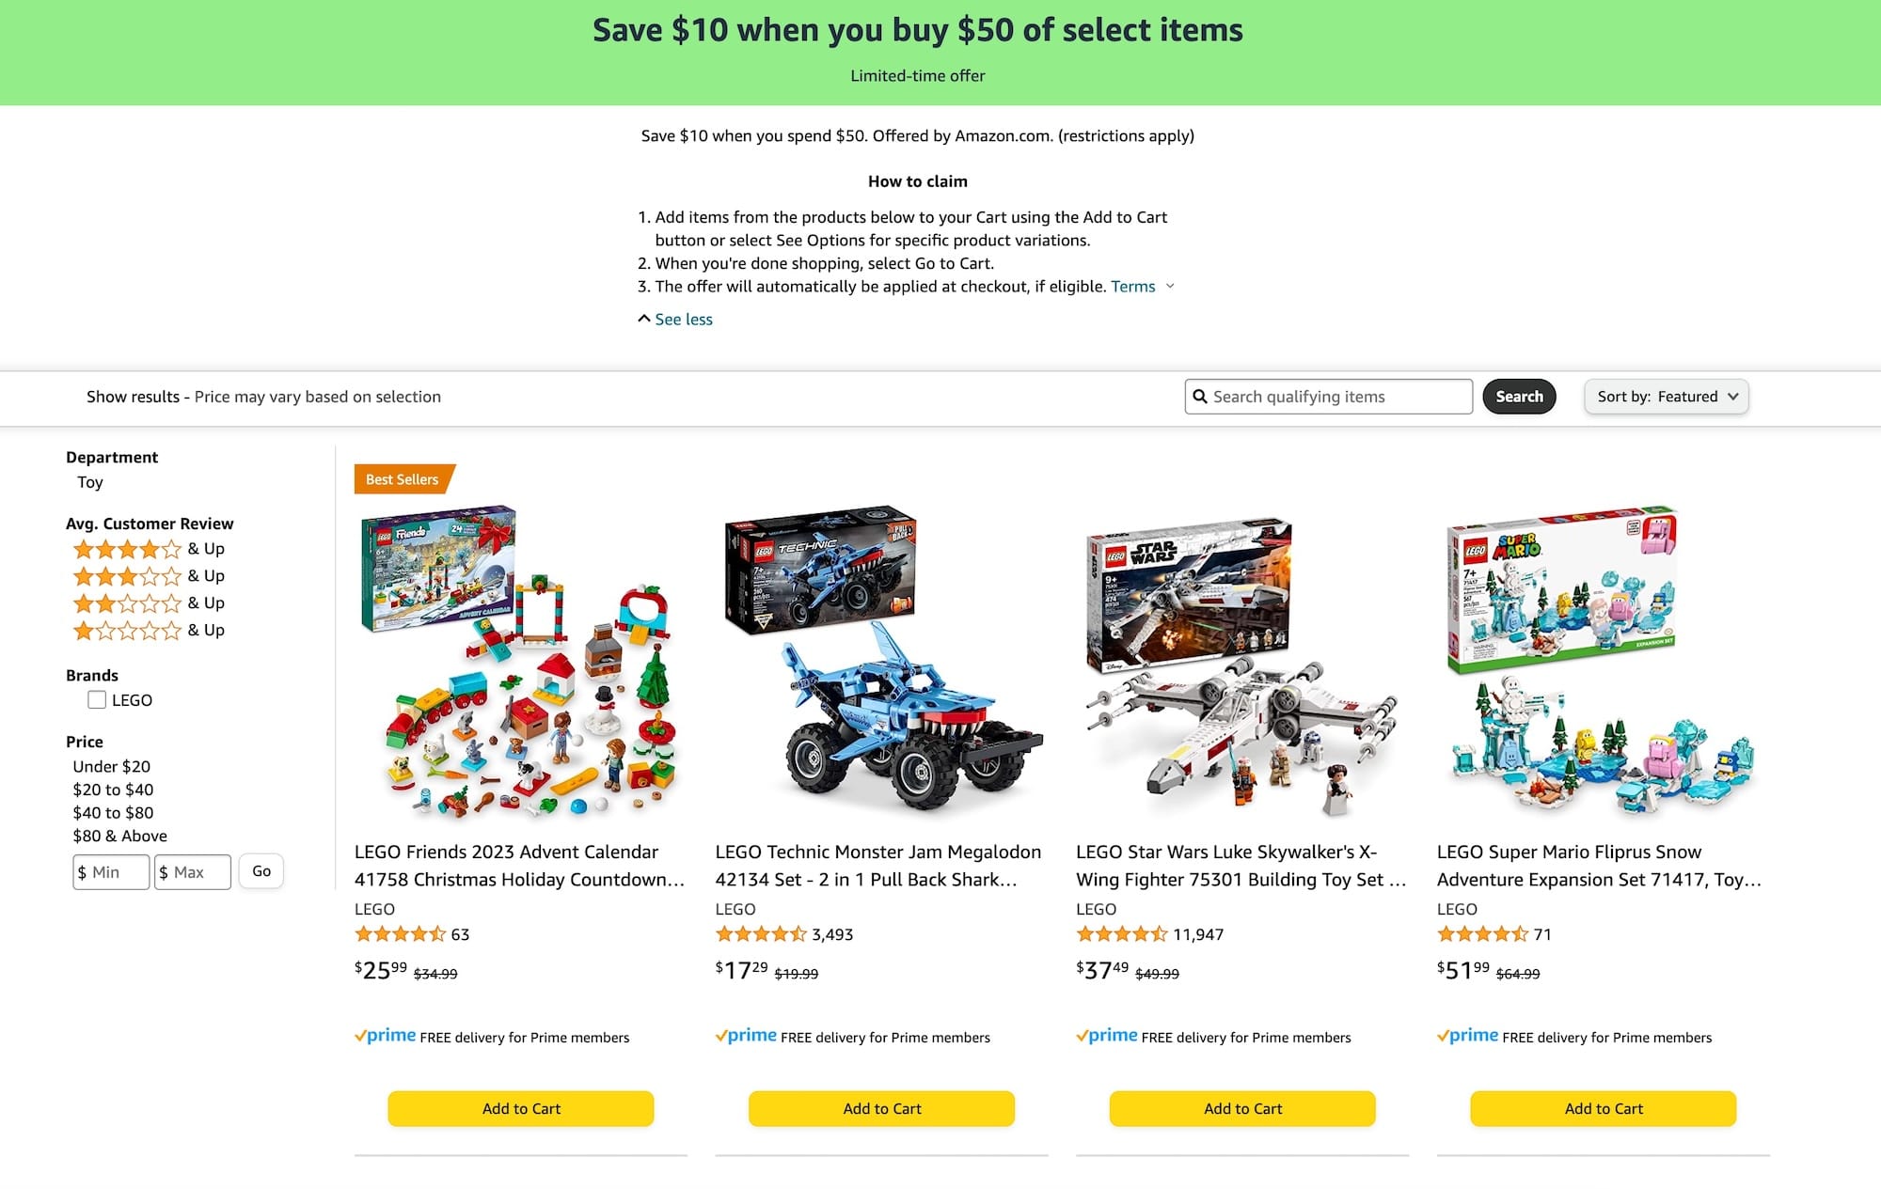The width and height of the screenshot is (1881, 1189).
Task: Add Super Mario Fliprus set to cart
Action: click(x=1603, y=1109)
